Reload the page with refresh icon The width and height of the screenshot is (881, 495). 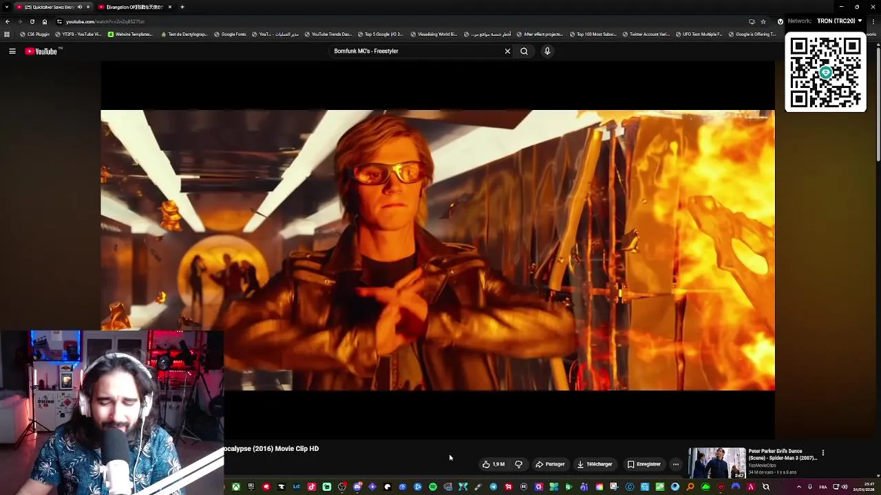(x=32, y=21)
